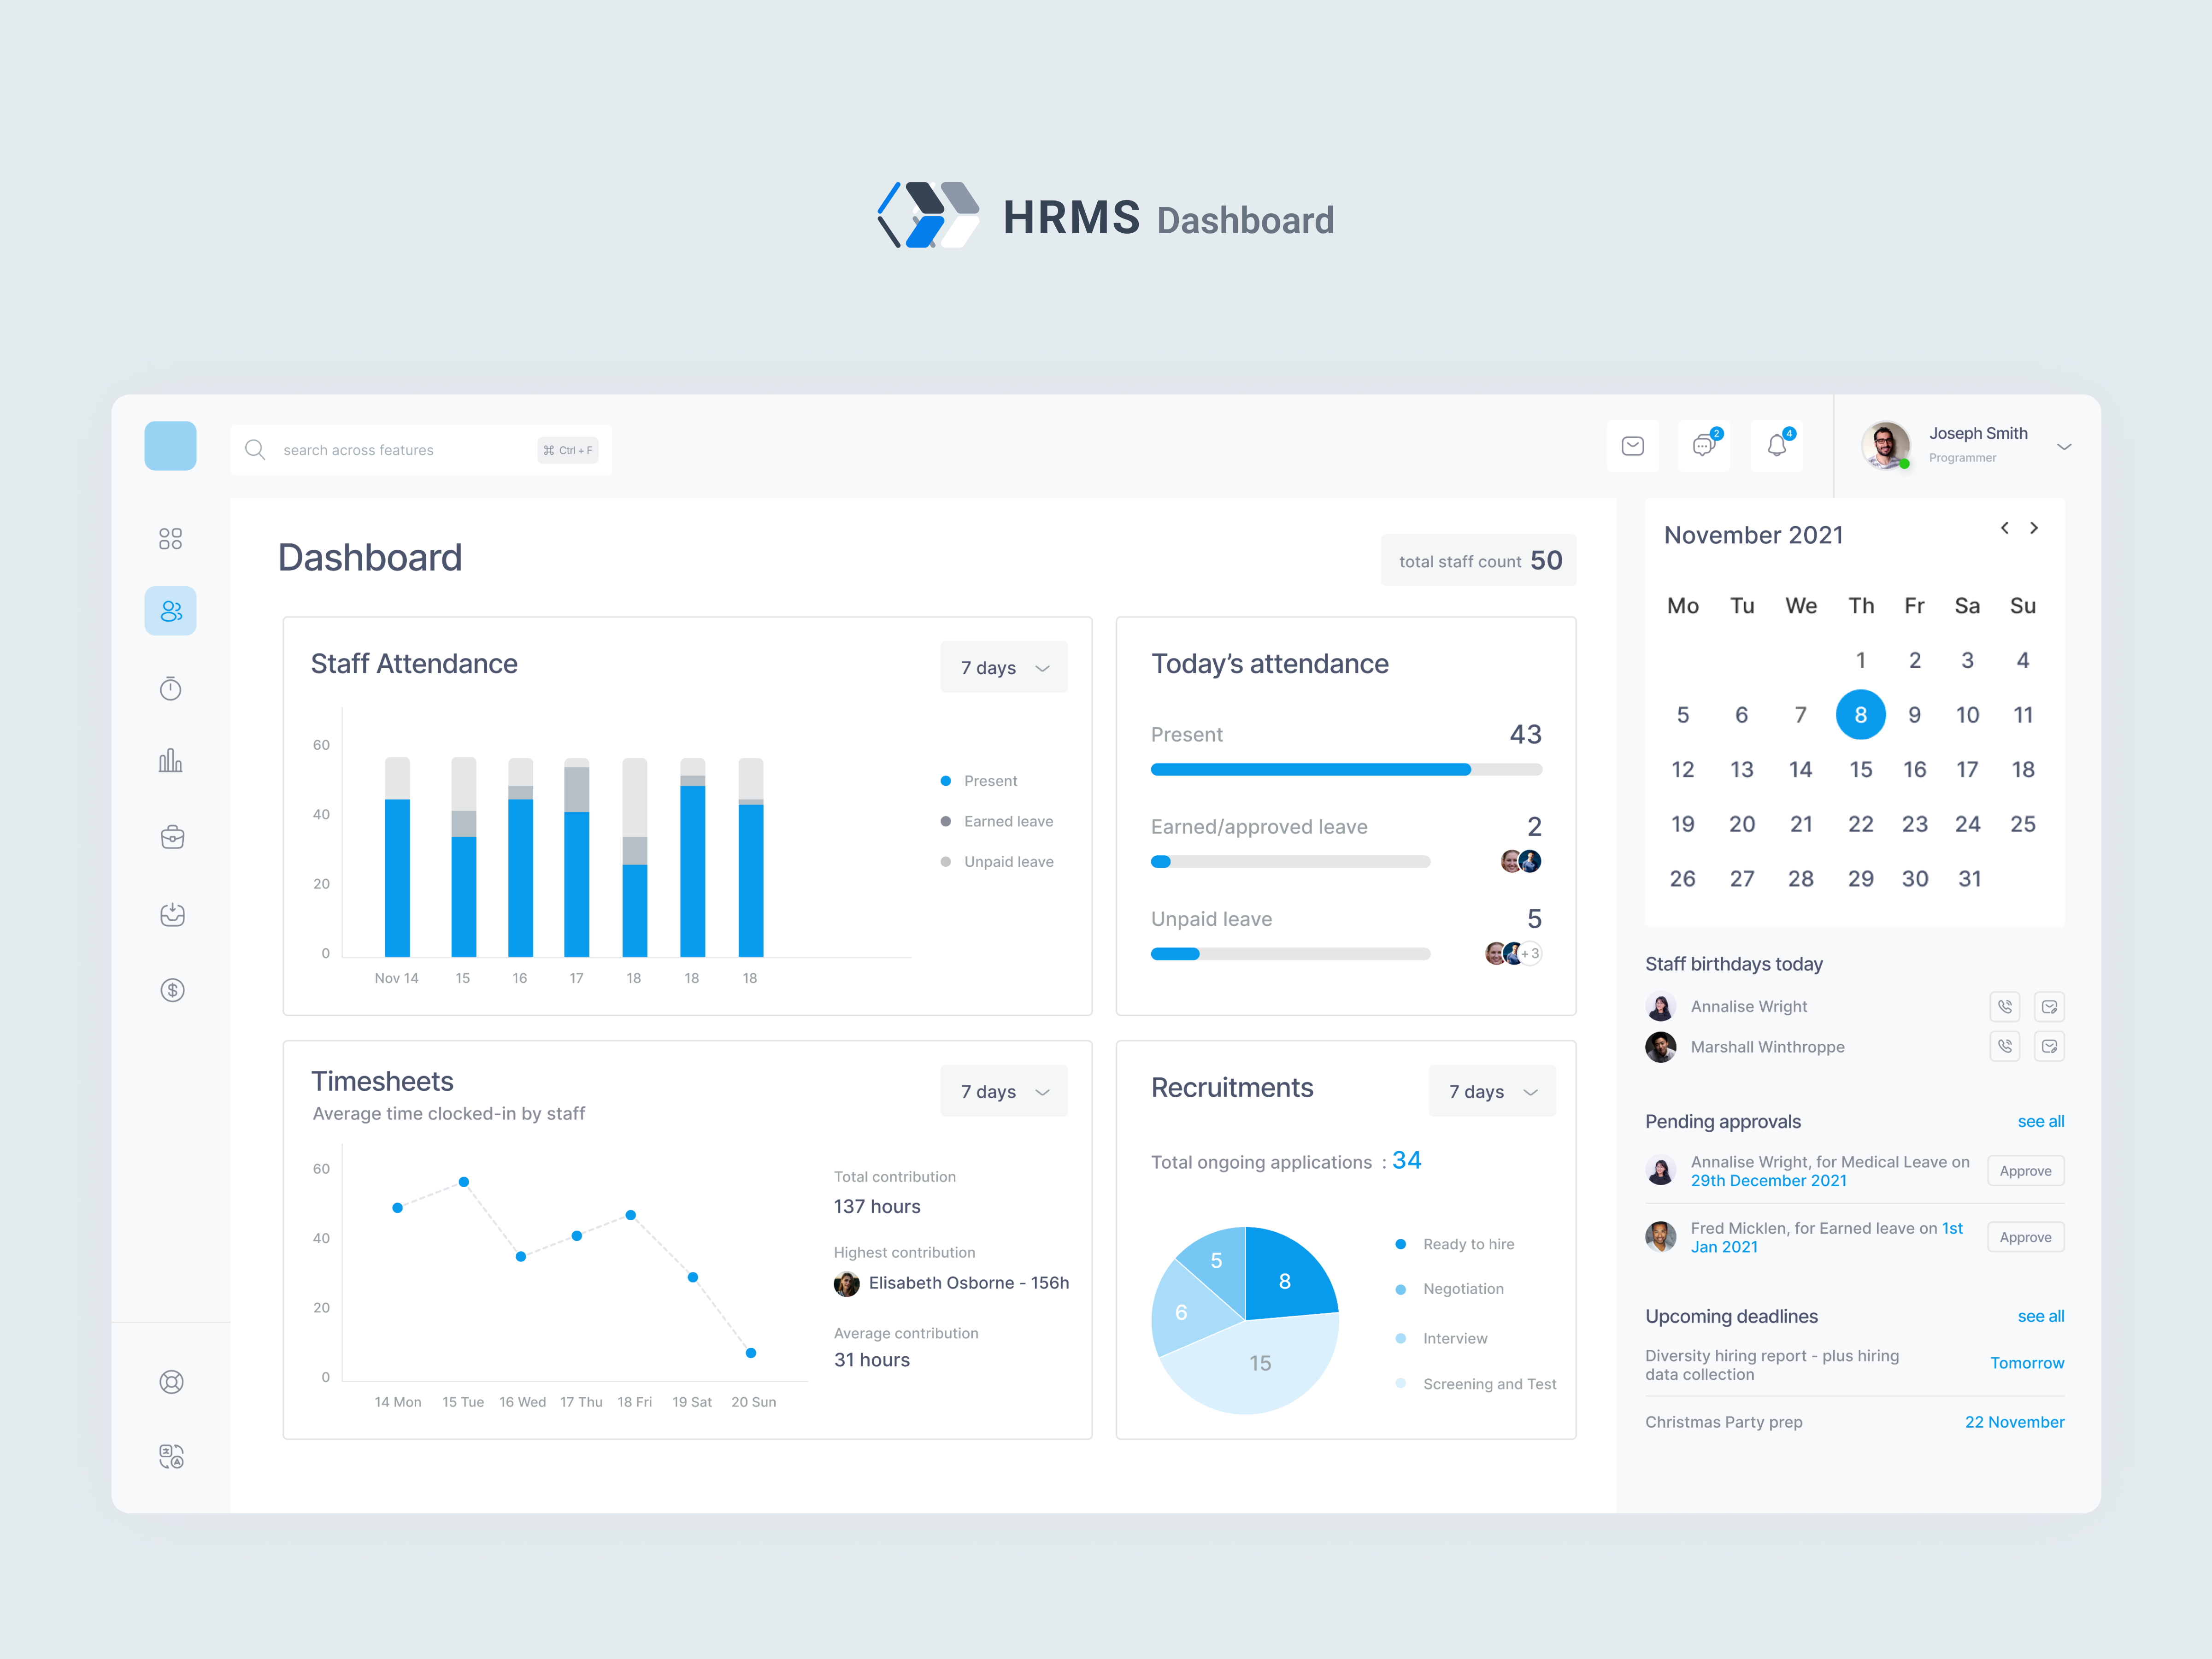Screen dimensions: 2212x1659
Task: Call Annalise Wright via phone icon
Action: 2004,1006
